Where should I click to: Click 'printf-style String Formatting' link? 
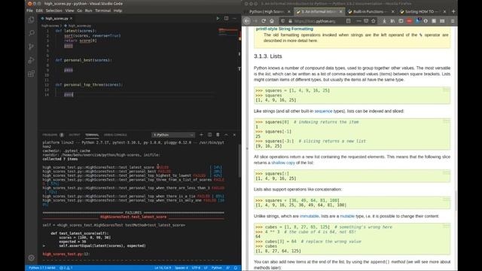click(285, 29)
